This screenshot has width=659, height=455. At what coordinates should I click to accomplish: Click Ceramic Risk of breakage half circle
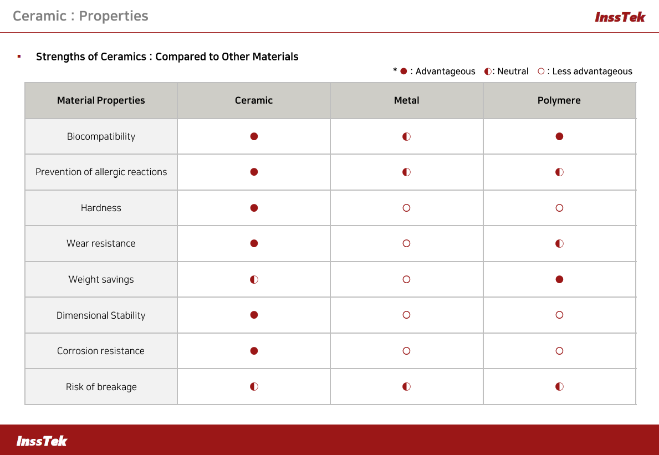click(x=254, y=387)
